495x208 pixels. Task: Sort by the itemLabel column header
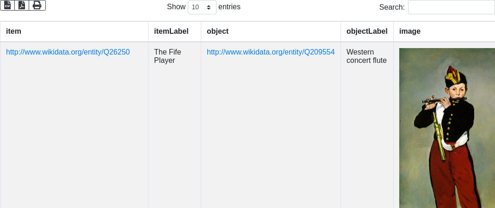(171, 31)
